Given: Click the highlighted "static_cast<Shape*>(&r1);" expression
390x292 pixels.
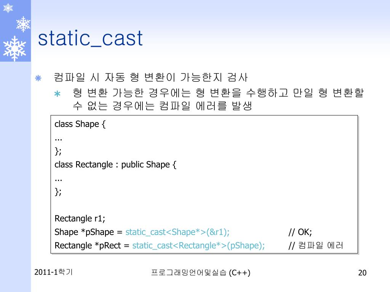Looking at the screenshot, I should click(x=177, y=232).
